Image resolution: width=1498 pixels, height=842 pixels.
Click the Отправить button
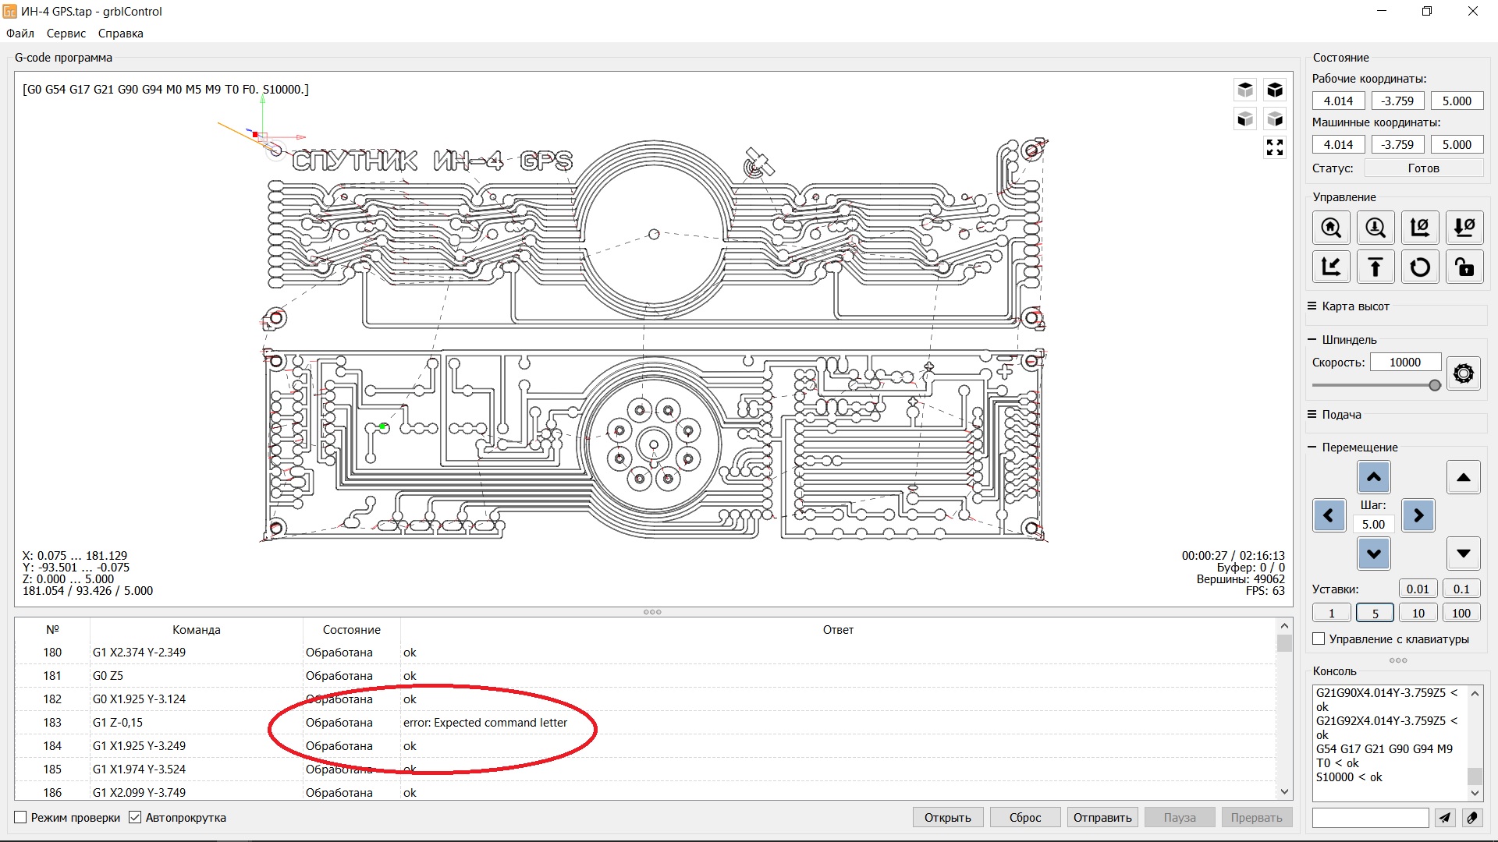click(x=1102, y=817)
